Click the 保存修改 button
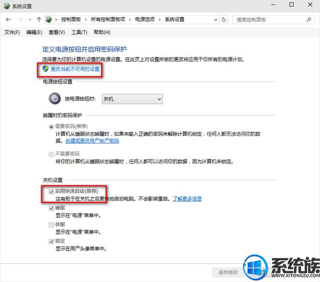Image resolution: width=320 pixels, height=282 pixels. tap(228, 272)
